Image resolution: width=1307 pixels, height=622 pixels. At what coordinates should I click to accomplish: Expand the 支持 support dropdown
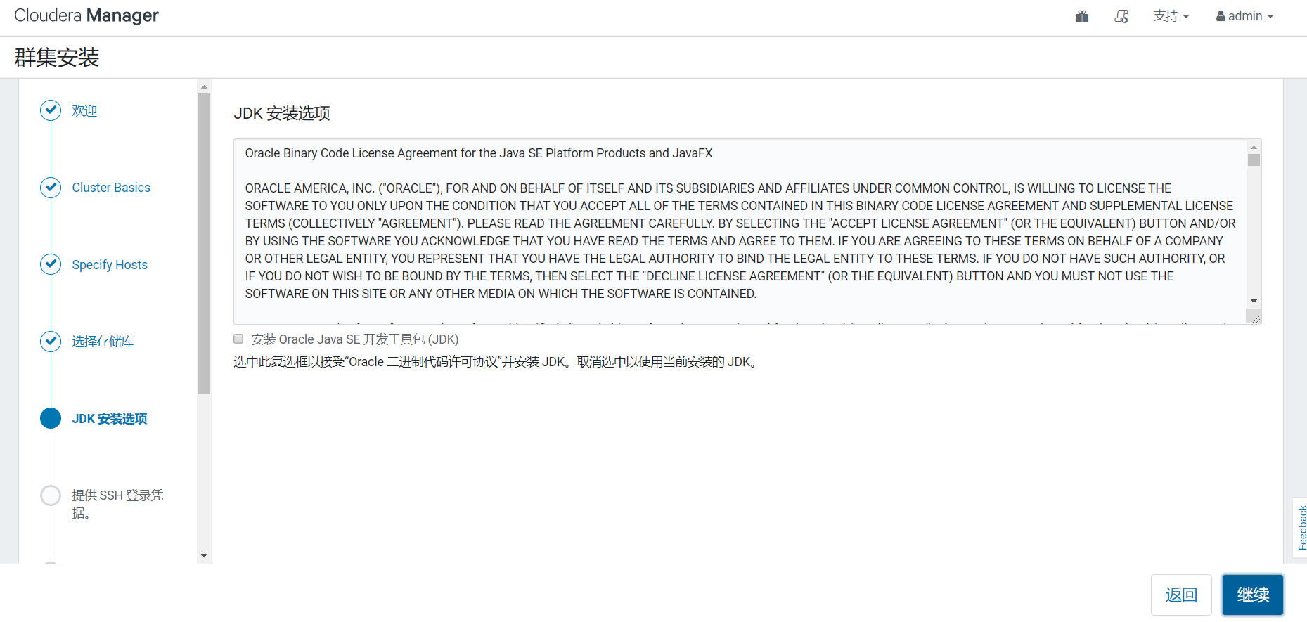point(1171,16)
